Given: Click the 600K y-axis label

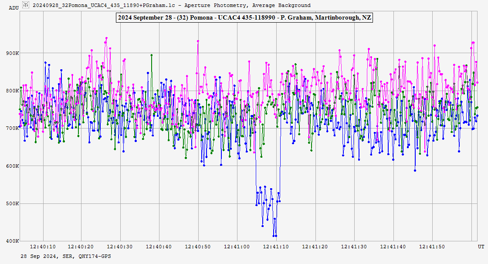Looking at the screenshot, I should pos(13,166).
